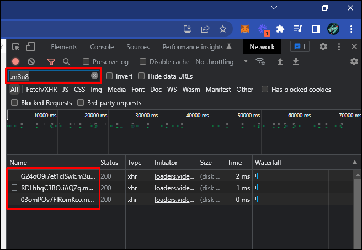Click the Waterfall column sort arrow

pos(354,163)
